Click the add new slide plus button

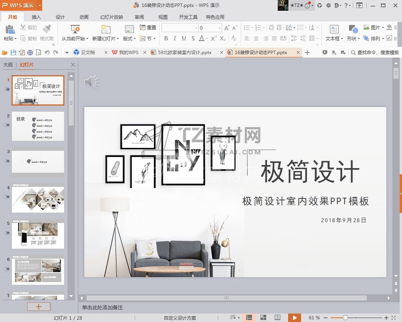coord(38,307)
